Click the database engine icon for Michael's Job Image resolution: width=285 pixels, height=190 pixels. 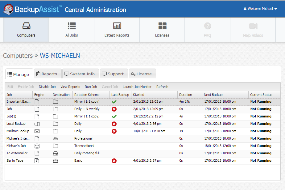tap(37, 146)
